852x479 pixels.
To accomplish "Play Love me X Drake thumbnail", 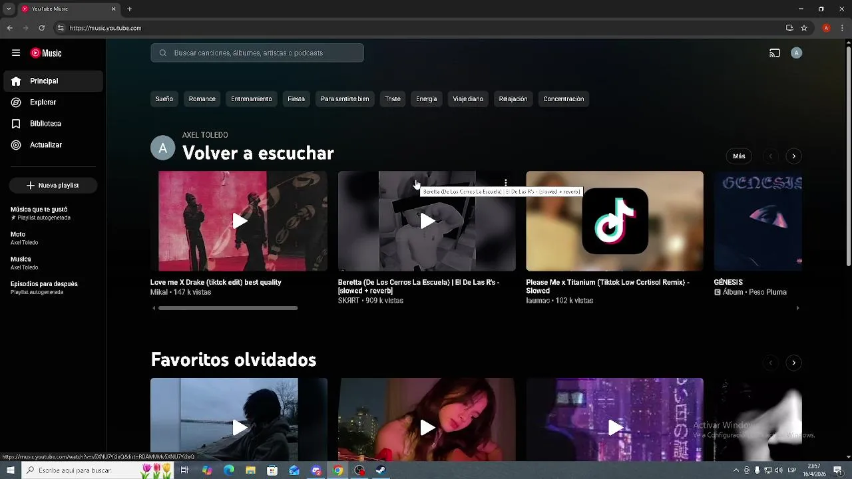I will pos(239,221).
